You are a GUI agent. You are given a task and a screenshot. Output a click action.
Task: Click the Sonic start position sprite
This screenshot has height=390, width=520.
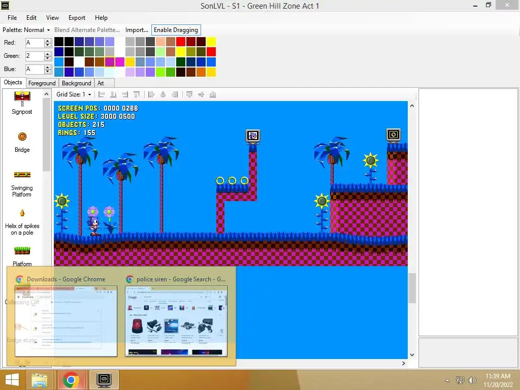click(94, 225)
